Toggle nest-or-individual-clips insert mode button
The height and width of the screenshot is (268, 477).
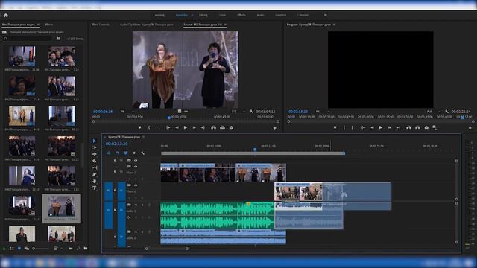click(109, 153)
